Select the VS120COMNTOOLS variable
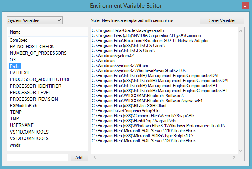Screen dimensions: 252x169 (29, 138)
